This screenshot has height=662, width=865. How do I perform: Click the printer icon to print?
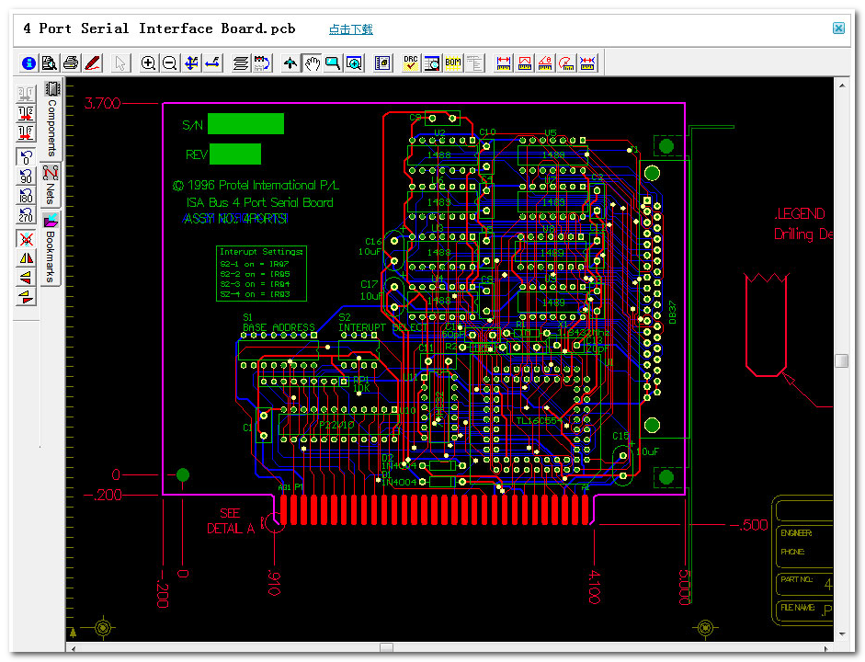(x=71, y=63)
